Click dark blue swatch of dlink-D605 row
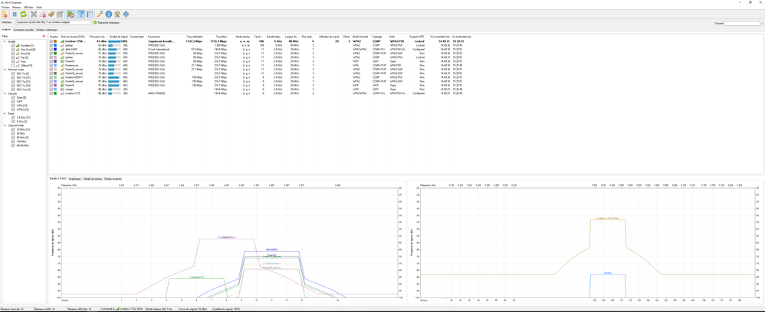The height and width of the screenshot is (312, 765). 55,49
